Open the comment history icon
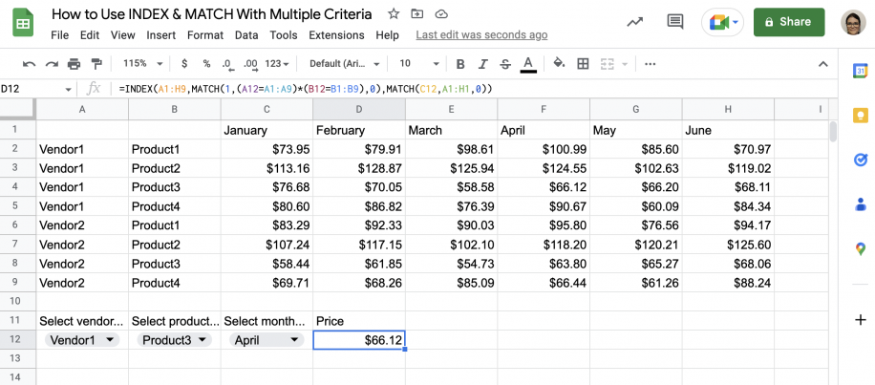Image resolution: width=875 pixels, height=385 pixels. pos(675,22)
